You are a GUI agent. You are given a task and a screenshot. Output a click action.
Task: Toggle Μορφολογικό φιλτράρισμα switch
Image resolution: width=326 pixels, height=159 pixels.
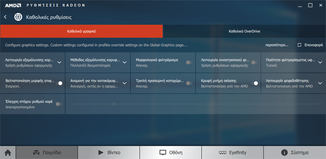(x=189, y=62)
